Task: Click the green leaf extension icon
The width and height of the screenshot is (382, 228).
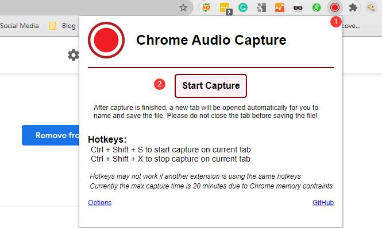Action: tap(317, 8)
